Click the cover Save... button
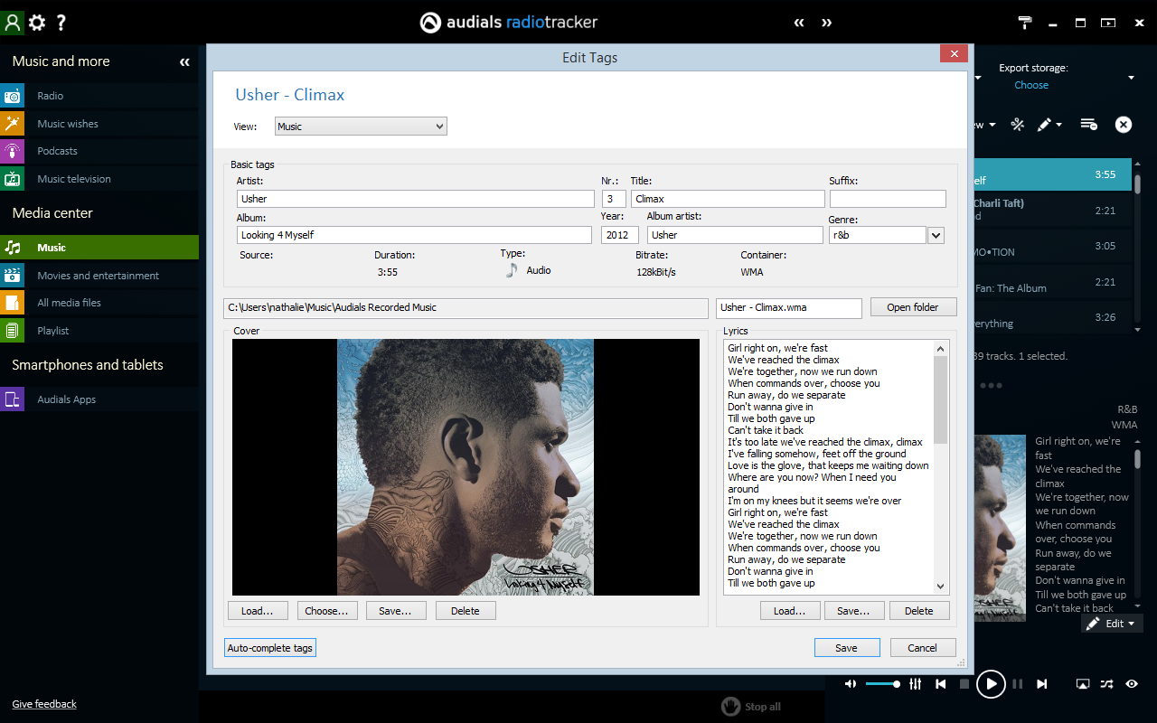The height and width of the screenshot is (723, 1157). coord(396,611)
